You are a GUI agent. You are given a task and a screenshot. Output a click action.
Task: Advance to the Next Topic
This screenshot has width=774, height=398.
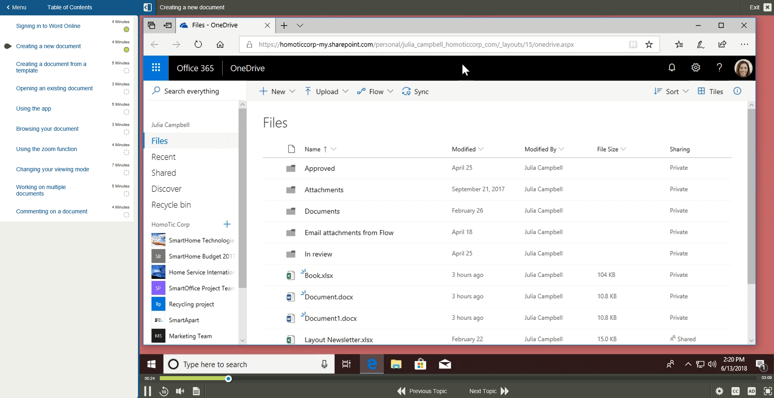(x=483, y=391)
